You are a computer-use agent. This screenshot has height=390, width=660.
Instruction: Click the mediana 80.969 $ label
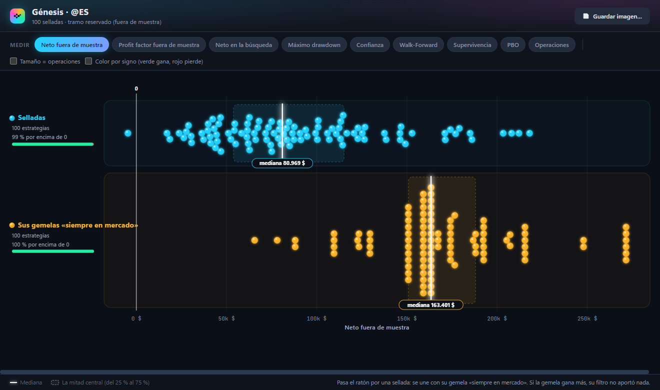[x=282, y=163]
